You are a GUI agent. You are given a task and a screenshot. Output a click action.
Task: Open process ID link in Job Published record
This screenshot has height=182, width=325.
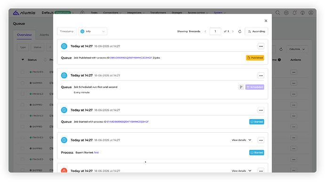point(131,58)
